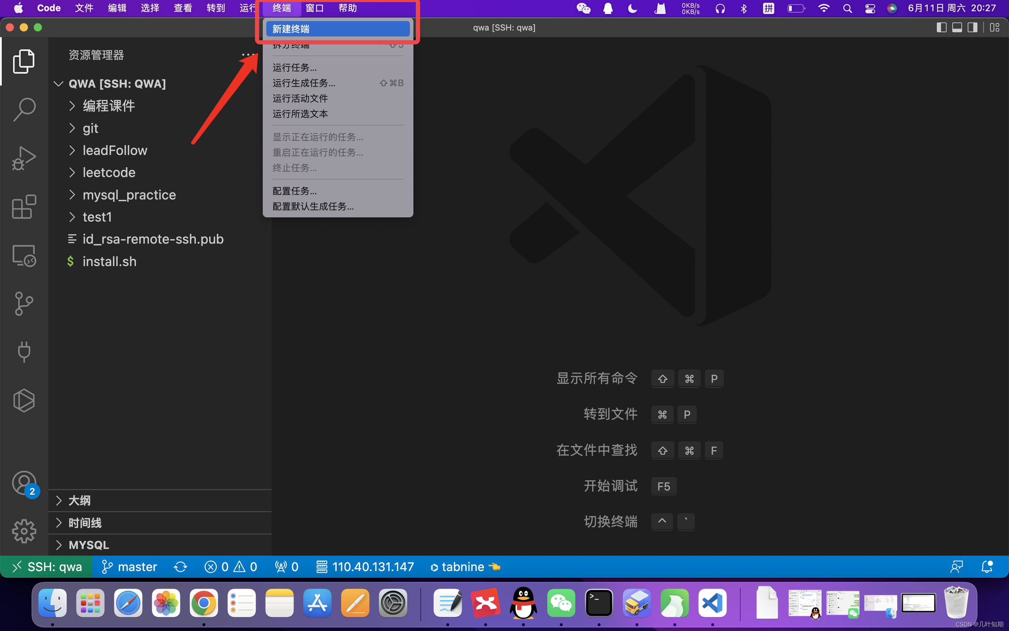
Task: Choose 运行任务... menu entry
Action: coord(295,68)
